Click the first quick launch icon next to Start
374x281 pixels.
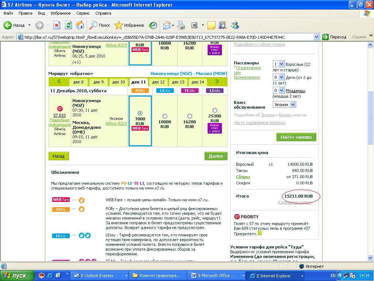tap(41, 276)
